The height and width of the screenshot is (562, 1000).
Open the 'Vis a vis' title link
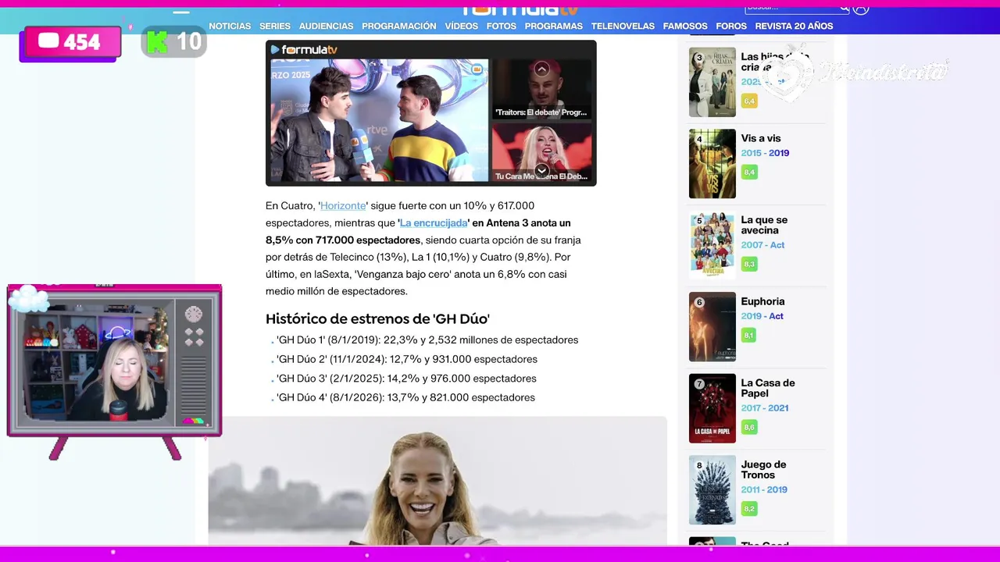click(761, 138)
